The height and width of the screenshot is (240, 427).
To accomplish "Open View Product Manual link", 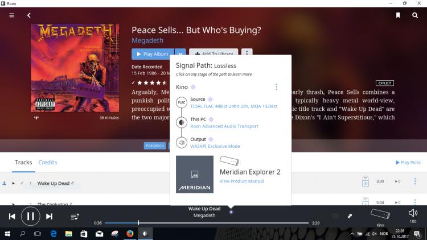I will click(x=242, y=181).
